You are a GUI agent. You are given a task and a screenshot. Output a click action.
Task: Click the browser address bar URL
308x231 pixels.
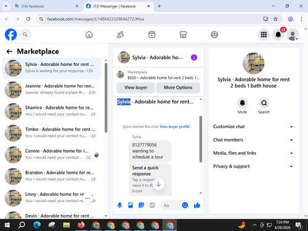click(95, 19)
